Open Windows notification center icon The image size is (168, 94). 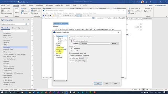(165, 92)
